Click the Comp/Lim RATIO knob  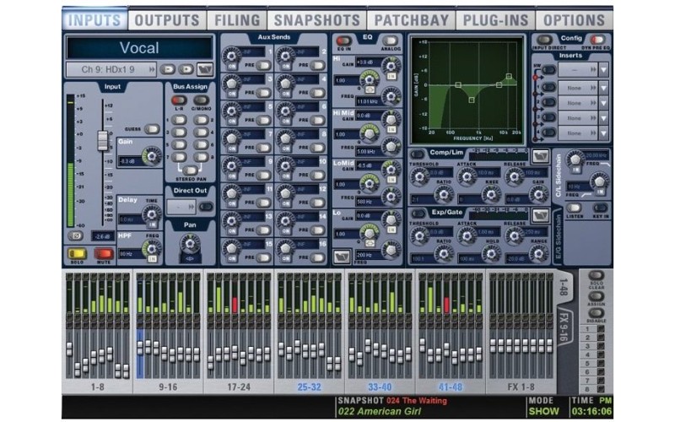444,195
